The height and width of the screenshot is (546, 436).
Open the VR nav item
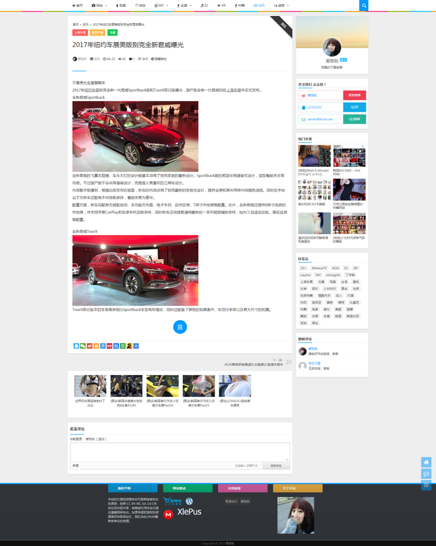point(221,6)
